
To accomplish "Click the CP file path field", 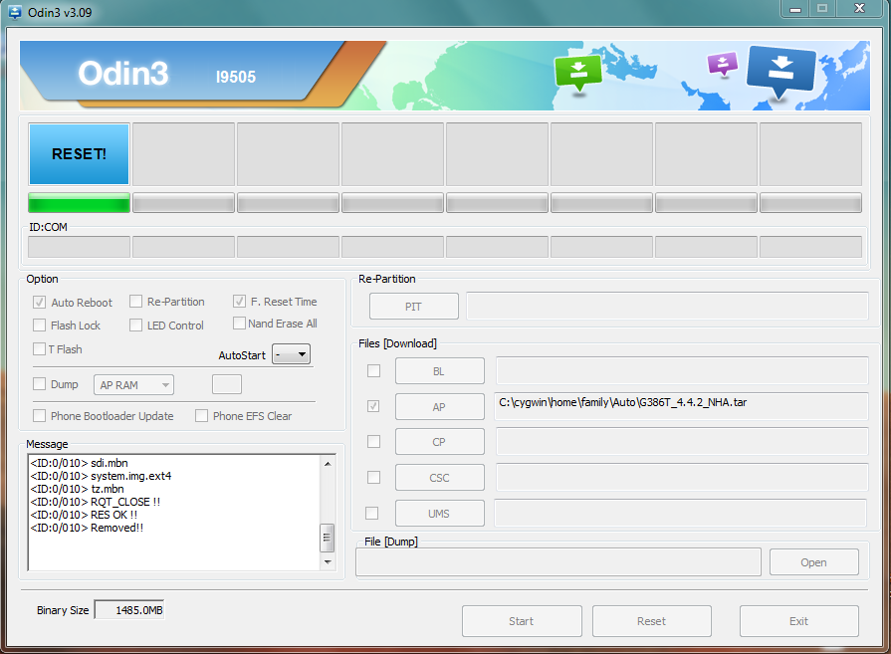I will pyautogui.click(x=682, y=442).
